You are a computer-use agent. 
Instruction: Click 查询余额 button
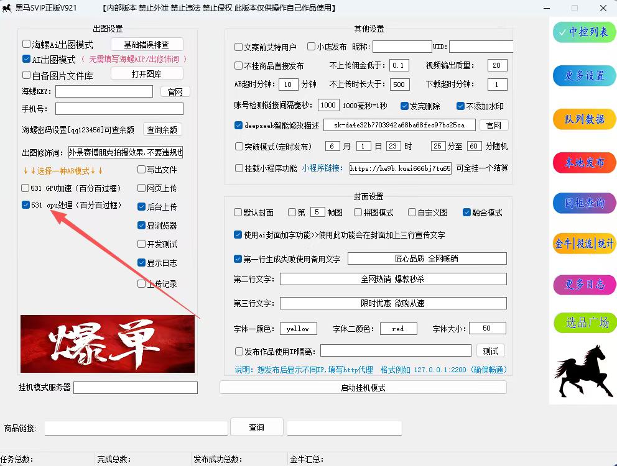pyautogui.click(x=162, y=130)
